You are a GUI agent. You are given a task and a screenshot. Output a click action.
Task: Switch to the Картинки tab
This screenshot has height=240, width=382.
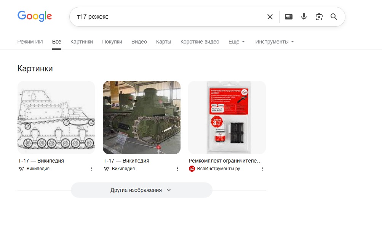(82, 42)
